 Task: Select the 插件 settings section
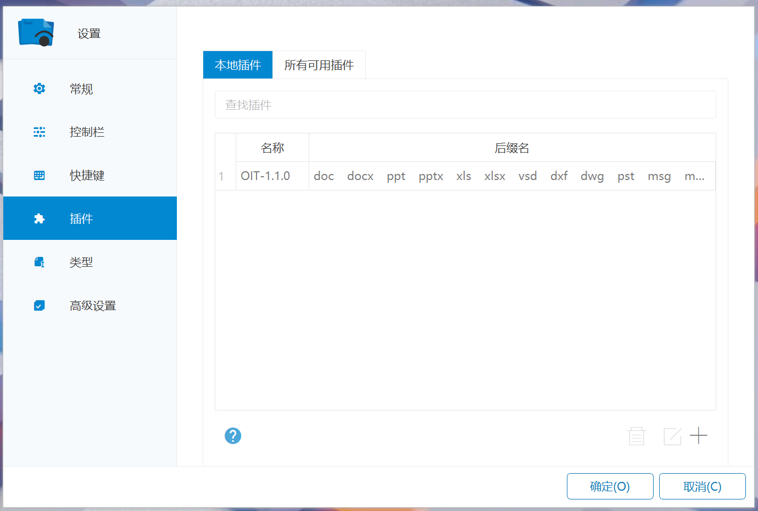click(x=90, y=218)
